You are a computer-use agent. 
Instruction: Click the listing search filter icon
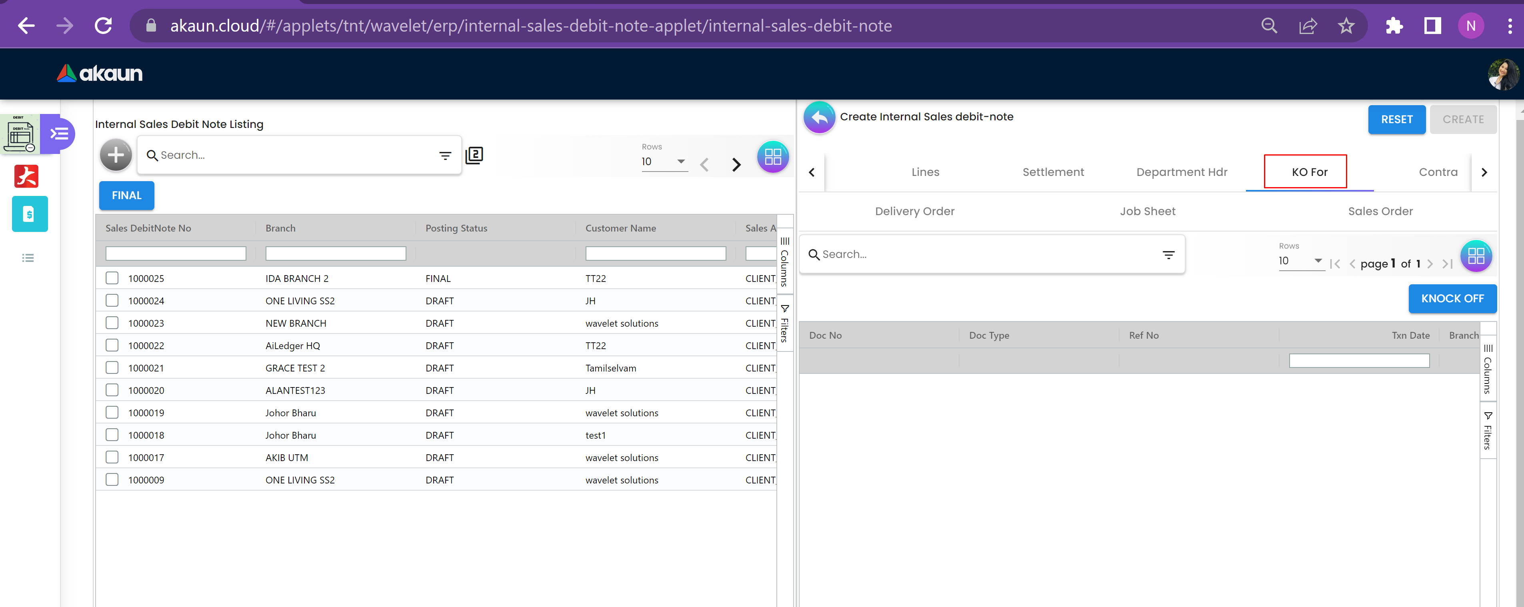coord(445,155)
